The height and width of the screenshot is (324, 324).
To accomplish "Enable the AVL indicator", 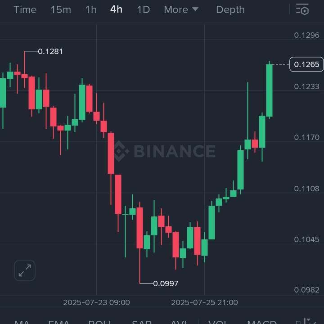I will coord(179,321).
